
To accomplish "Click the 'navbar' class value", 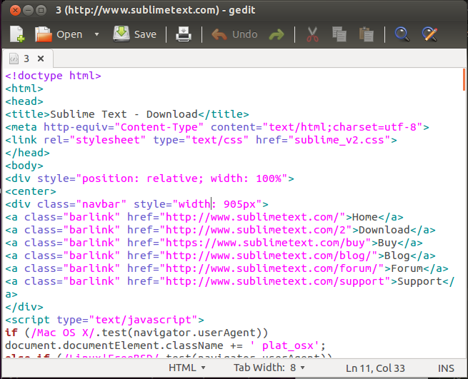I will click(101, 204).
